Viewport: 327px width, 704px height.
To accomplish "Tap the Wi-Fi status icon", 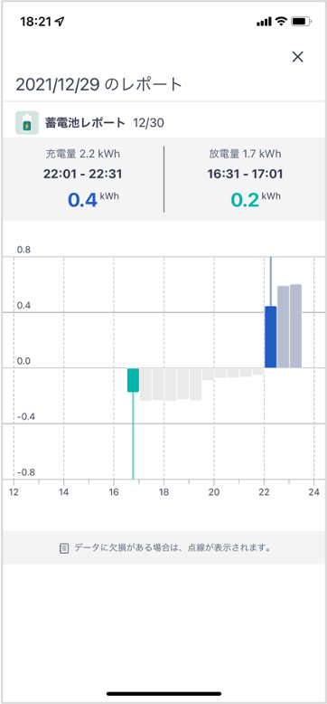I will pos(281,22).
